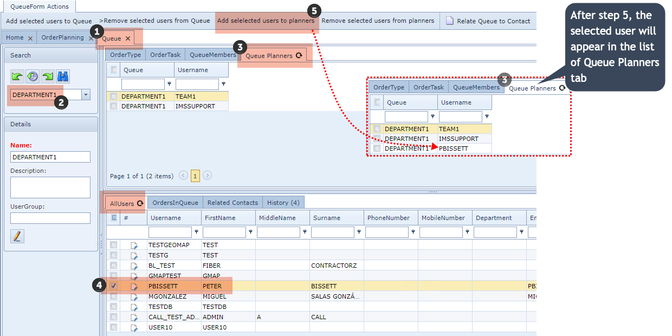Select the header checkbox in AllUsers grid
This screenshot has height=336, width=672.
pyautogui.click(x=114, y=218)
